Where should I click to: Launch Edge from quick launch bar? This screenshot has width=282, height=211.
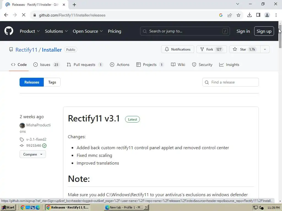(37, 208)
